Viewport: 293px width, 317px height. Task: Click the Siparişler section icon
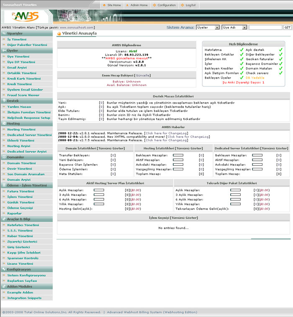pyautogui.click(x=4, y=33)
